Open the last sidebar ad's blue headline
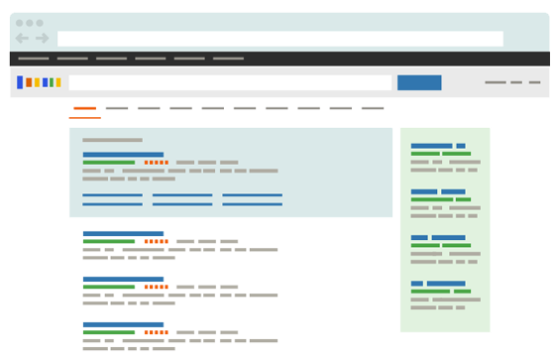555x363 pixels. (438, 284)
